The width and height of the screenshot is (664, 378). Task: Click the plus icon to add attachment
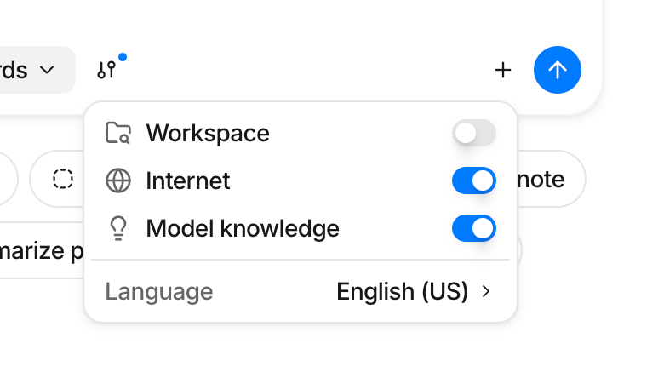503,70
